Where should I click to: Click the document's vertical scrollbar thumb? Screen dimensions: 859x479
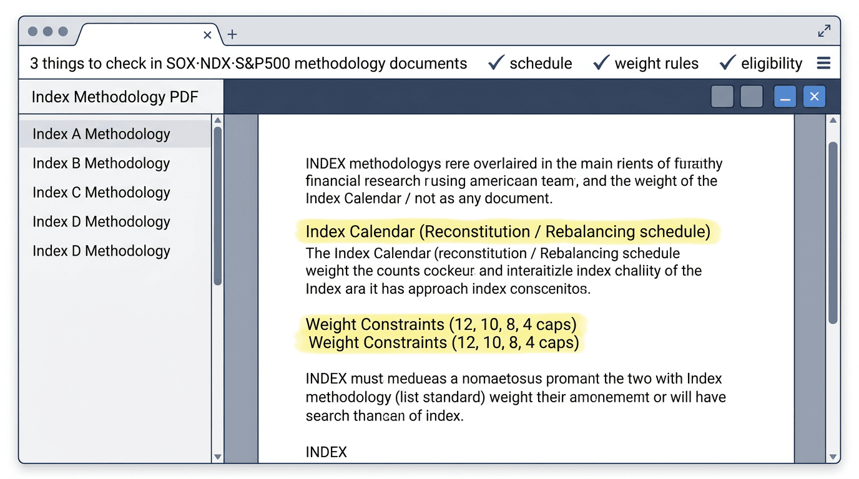[833, 232]
